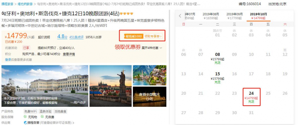Select departure date October 15

[217, 77]
